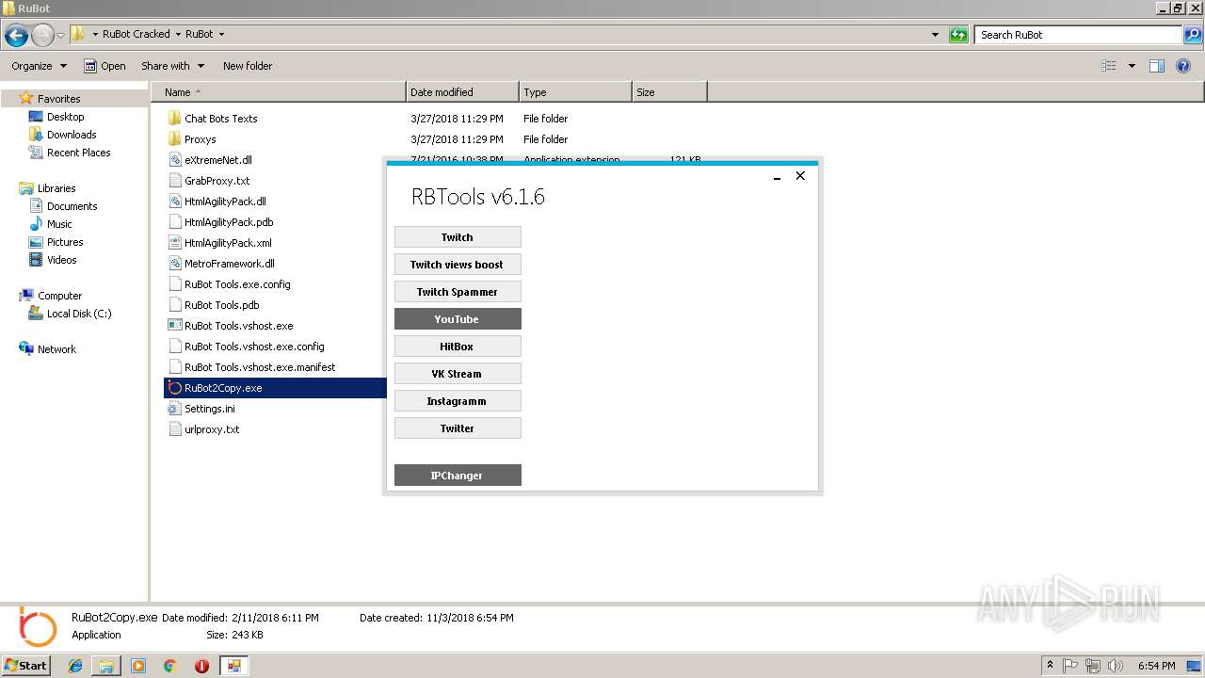Open Twitch views boost tool
Viewport: 1205px width, 678px height.
458,265
